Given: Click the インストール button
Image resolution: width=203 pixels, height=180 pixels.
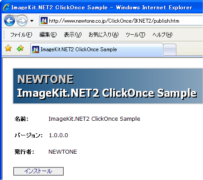Looking at the screenshot, I should pyautogui.click(x=38, y=171).
